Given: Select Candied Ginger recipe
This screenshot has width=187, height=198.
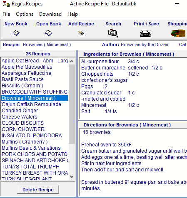Looking at the screenshot, I should point(35,111).
